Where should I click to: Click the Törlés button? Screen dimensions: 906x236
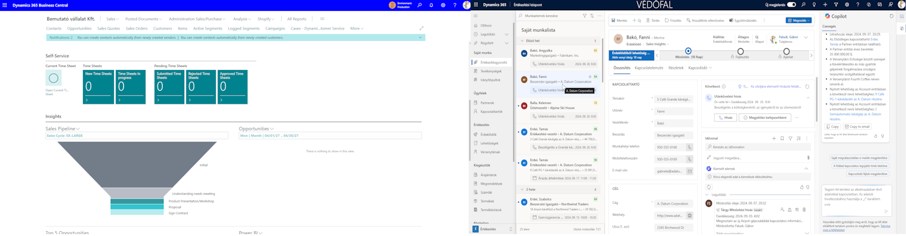[652, 21]
